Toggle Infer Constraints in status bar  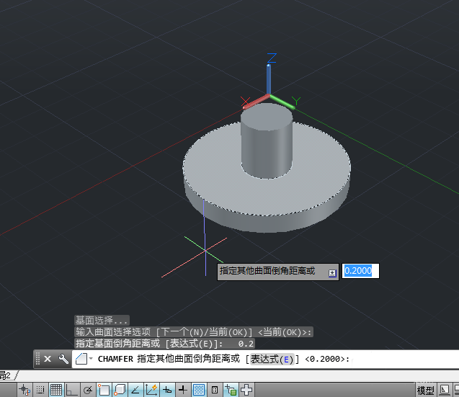[x=24, y=390]
